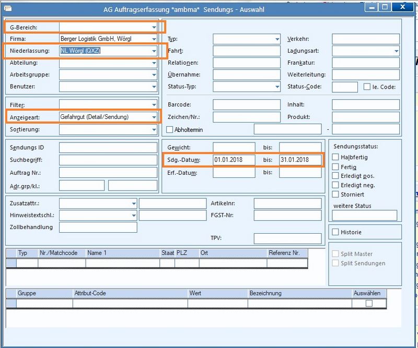The height and width of the screenshot is (348, 418).
Task: Open the Typ dropdown
Action: 277,39
